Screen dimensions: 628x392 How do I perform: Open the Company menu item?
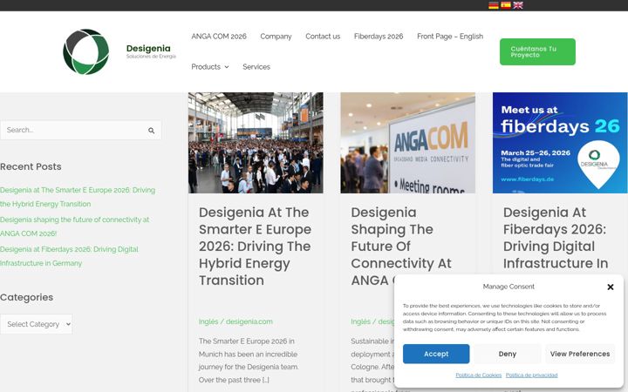[276, 37]
